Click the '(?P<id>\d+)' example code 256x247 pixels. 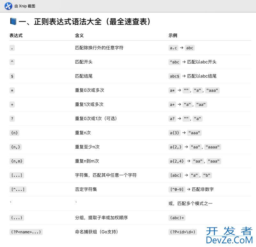coord(183,232)
